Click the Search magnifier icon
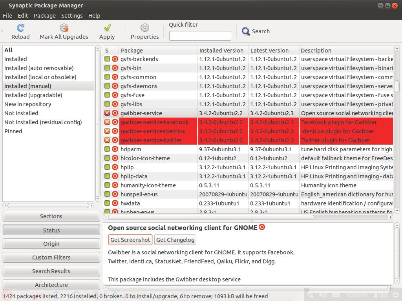 point(246,31)
